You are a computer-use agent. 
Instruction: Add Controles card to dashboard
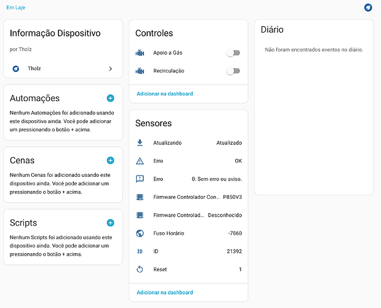coord(165,94)
